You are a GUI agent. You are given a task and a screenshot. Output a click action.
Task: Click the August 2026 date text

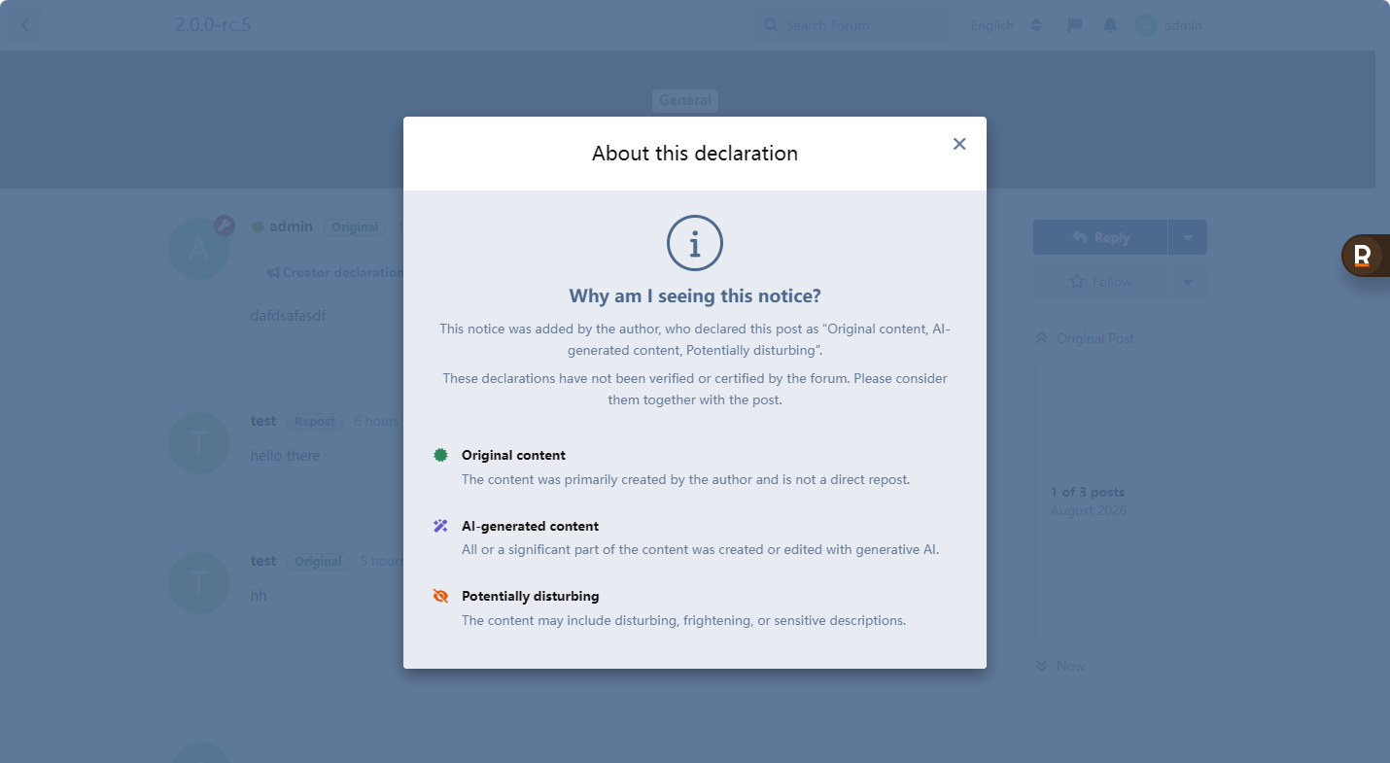1089,511
